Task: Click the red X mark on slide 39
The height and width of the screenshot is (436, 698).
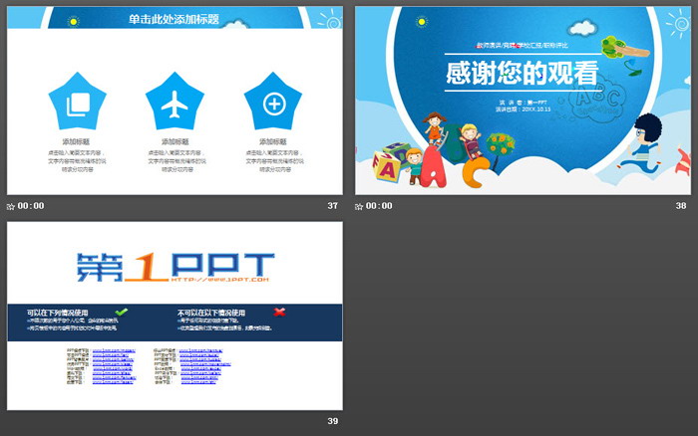Action: (279, 312)
